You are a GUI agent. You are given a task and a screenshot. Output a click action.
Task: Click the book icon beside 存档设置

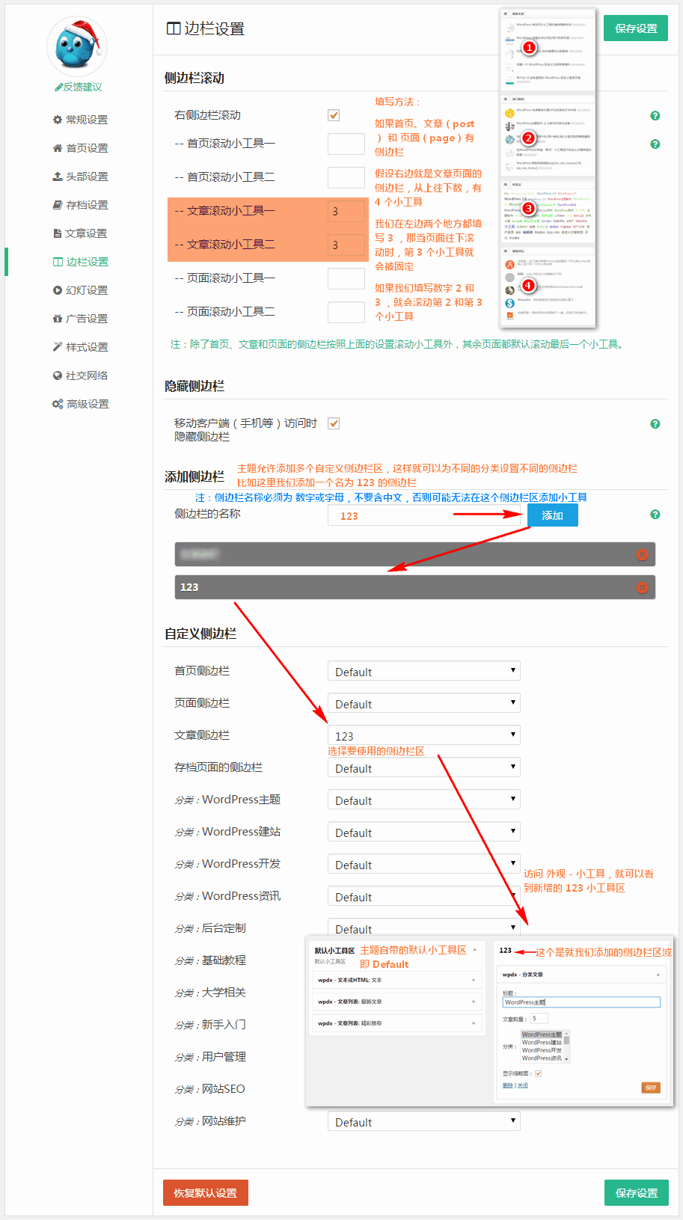tap(58, 205)
